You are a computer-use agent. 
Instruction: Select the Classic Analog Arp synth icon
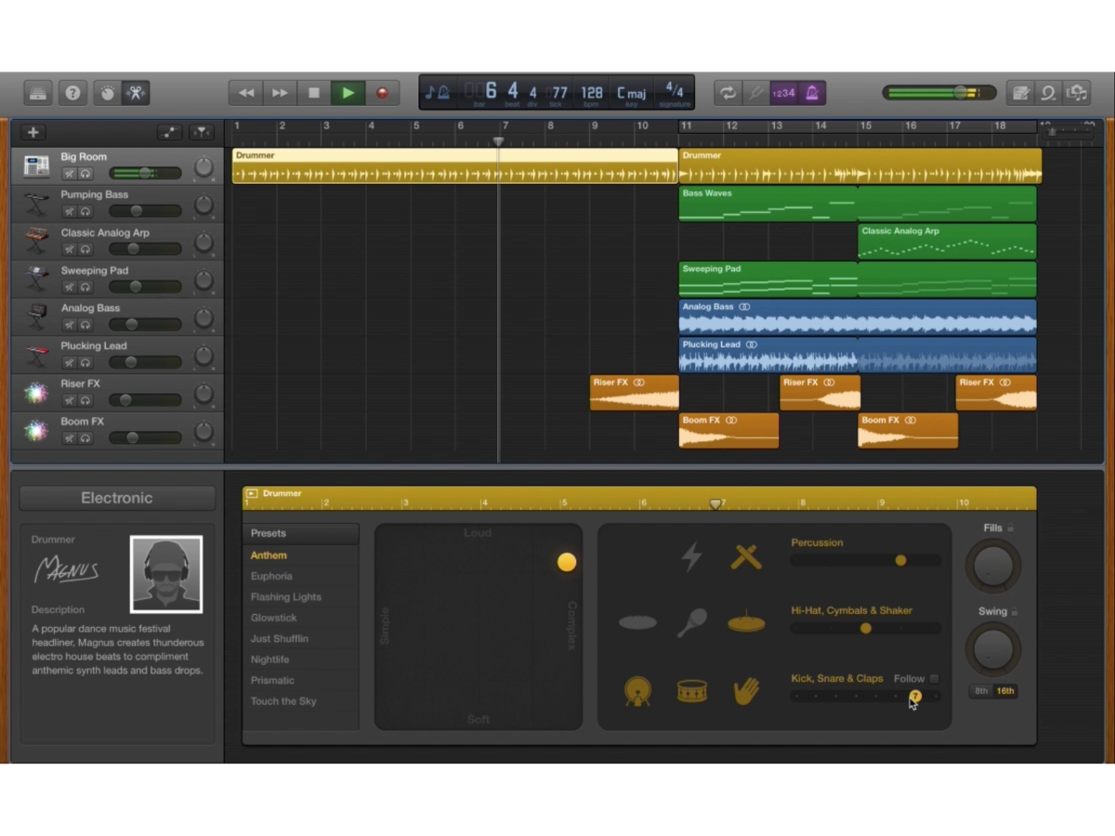pyautogui.click(x=36, y=241)
